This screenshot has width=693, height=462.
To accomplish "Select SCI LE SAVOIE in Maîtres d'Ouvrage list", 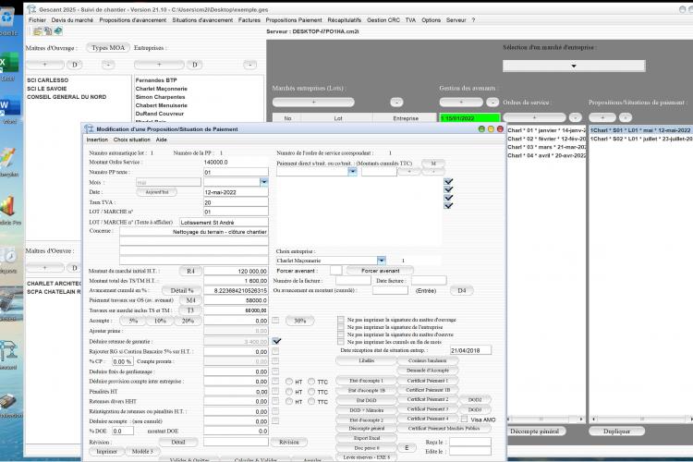I will [47, 89].
